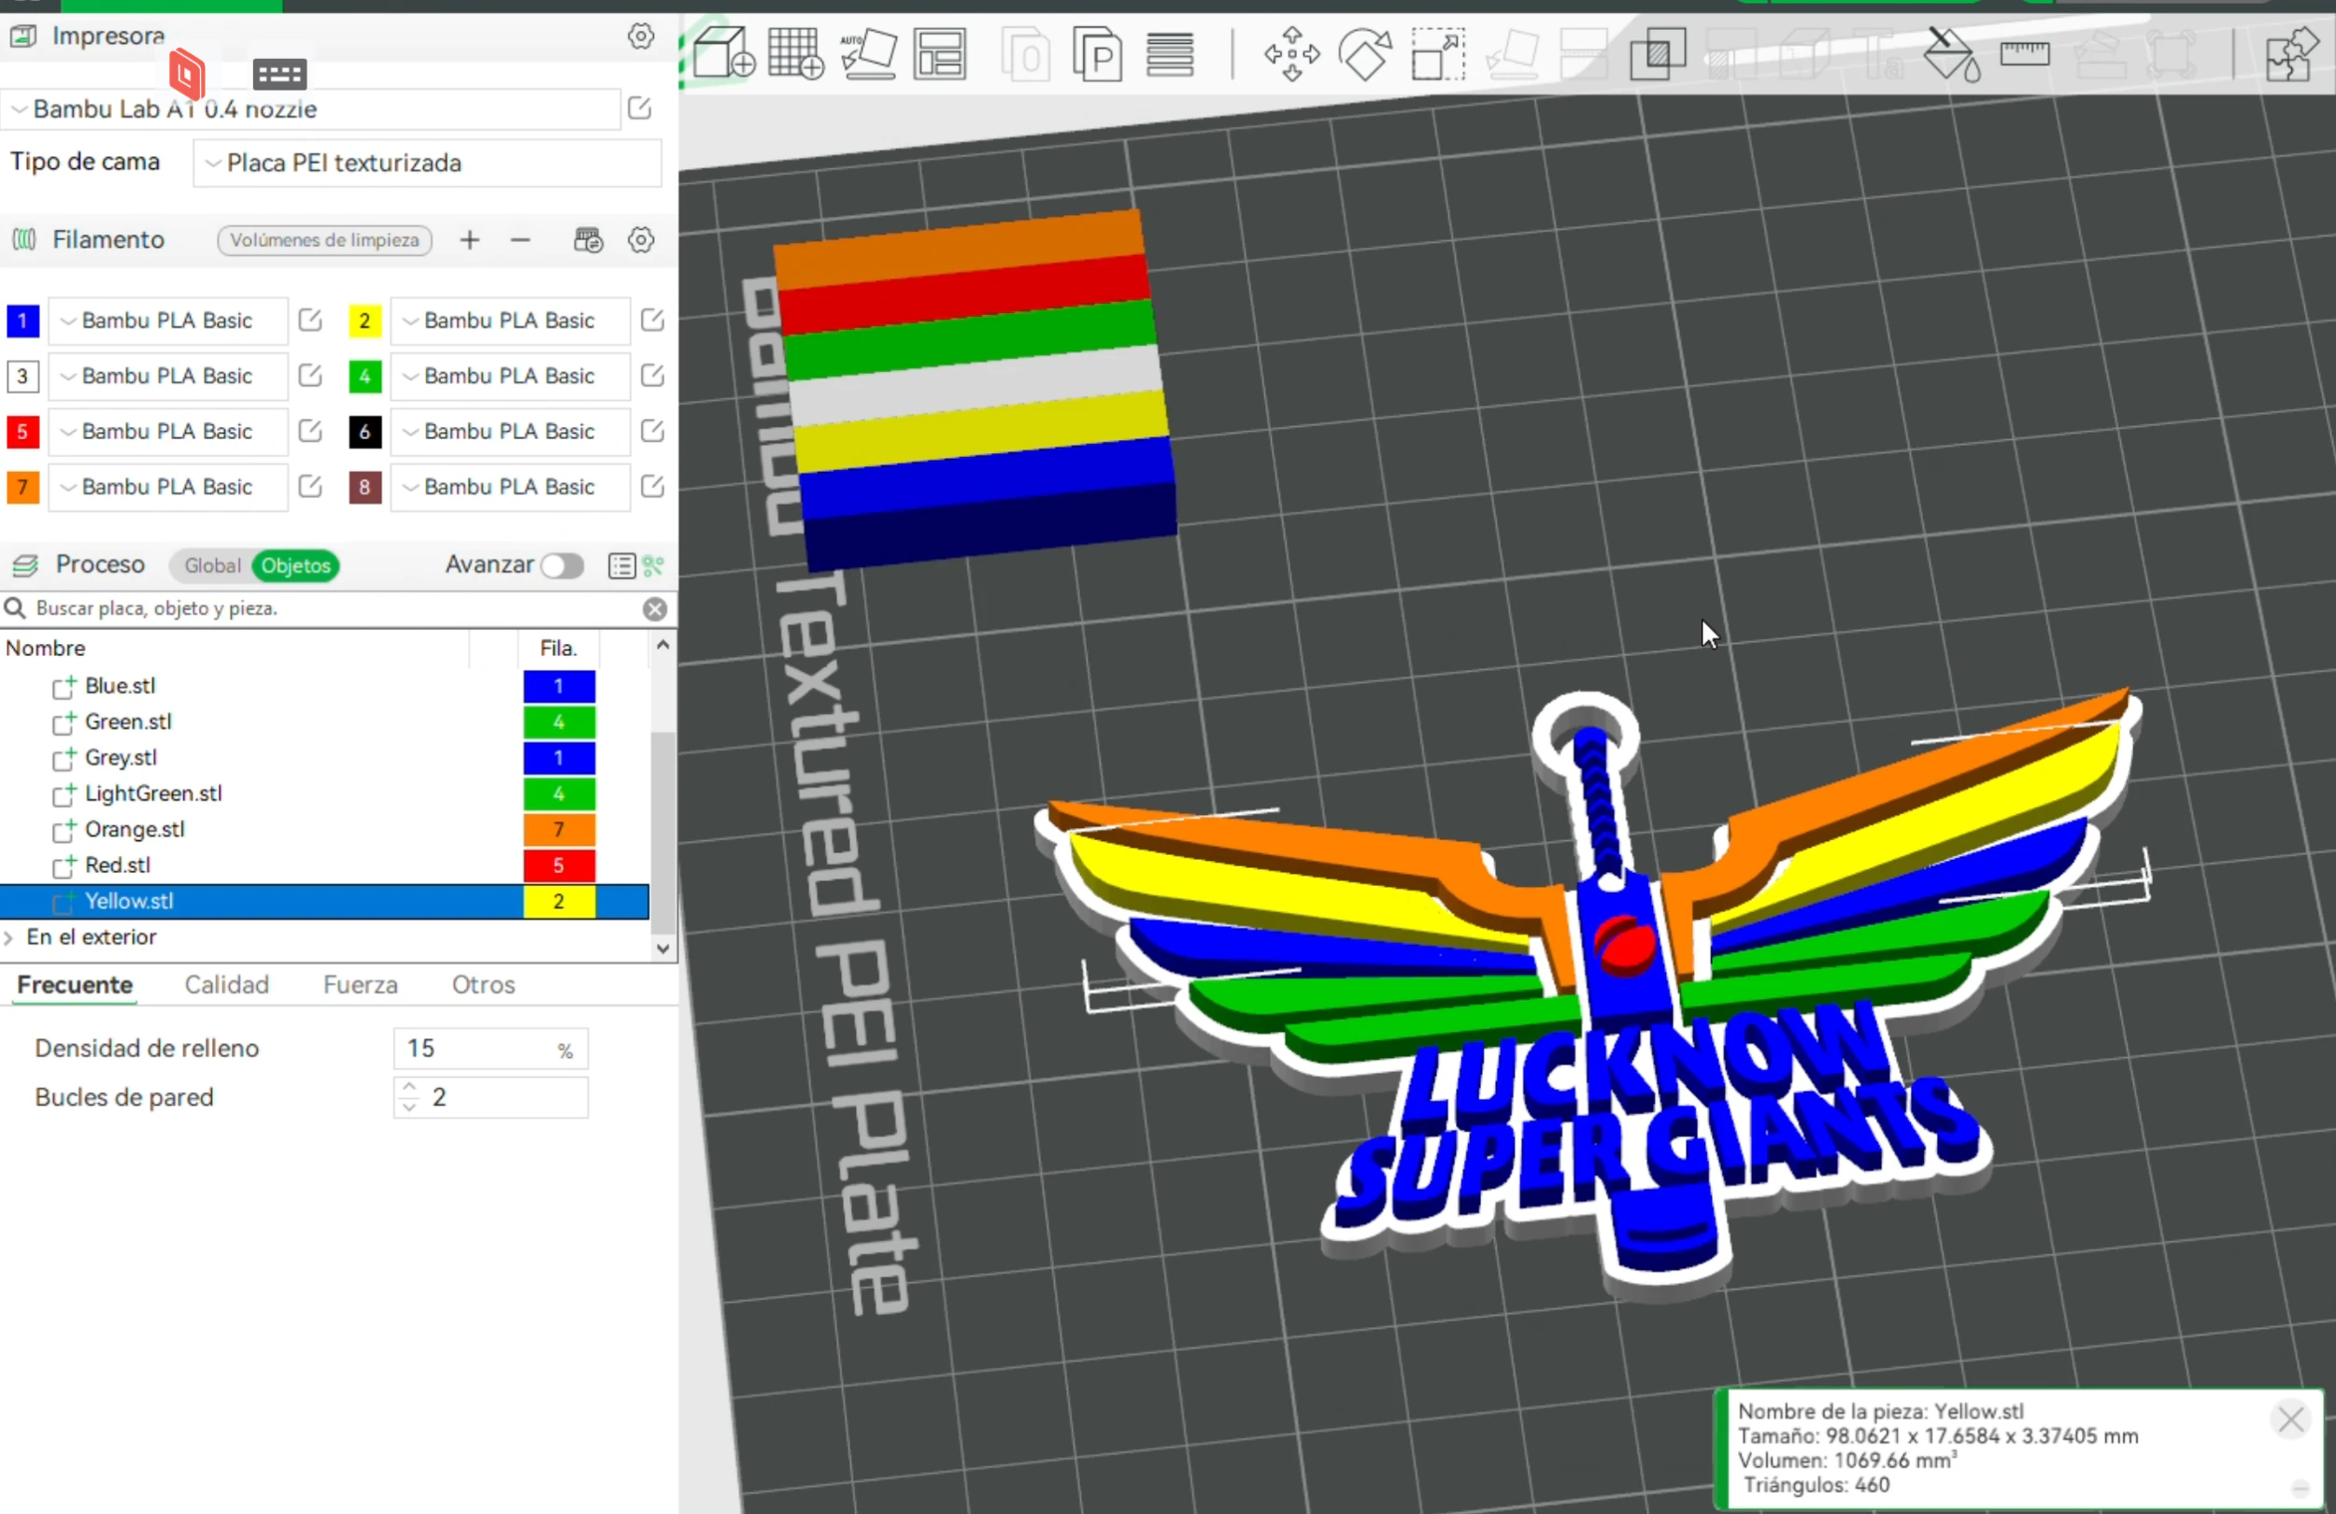Click the Add cube primitive toolbar icon
Screen dimensions: 2336x1514
[x=724, y=52]
